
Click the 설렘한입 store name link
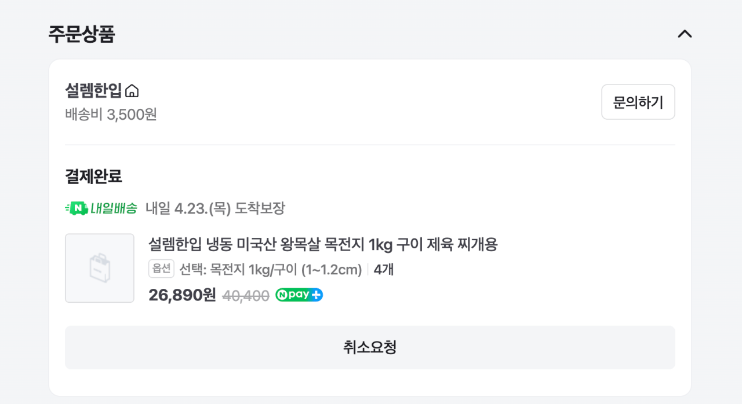(x=92, y=90)
